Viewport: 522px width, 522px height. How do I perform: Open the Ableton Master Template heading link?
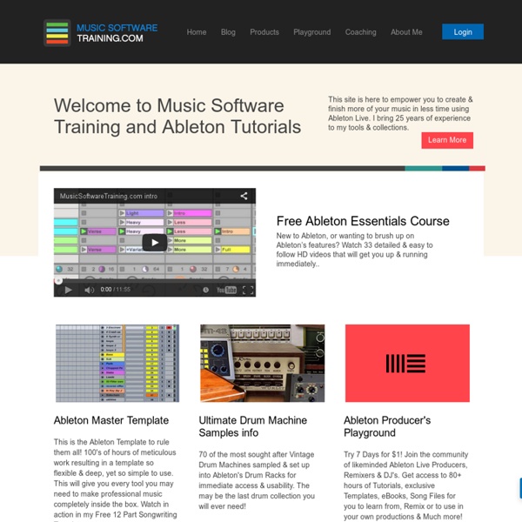111,420
